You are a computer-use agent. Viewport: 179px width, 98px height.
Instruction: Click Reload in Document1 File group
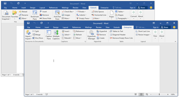23,12
